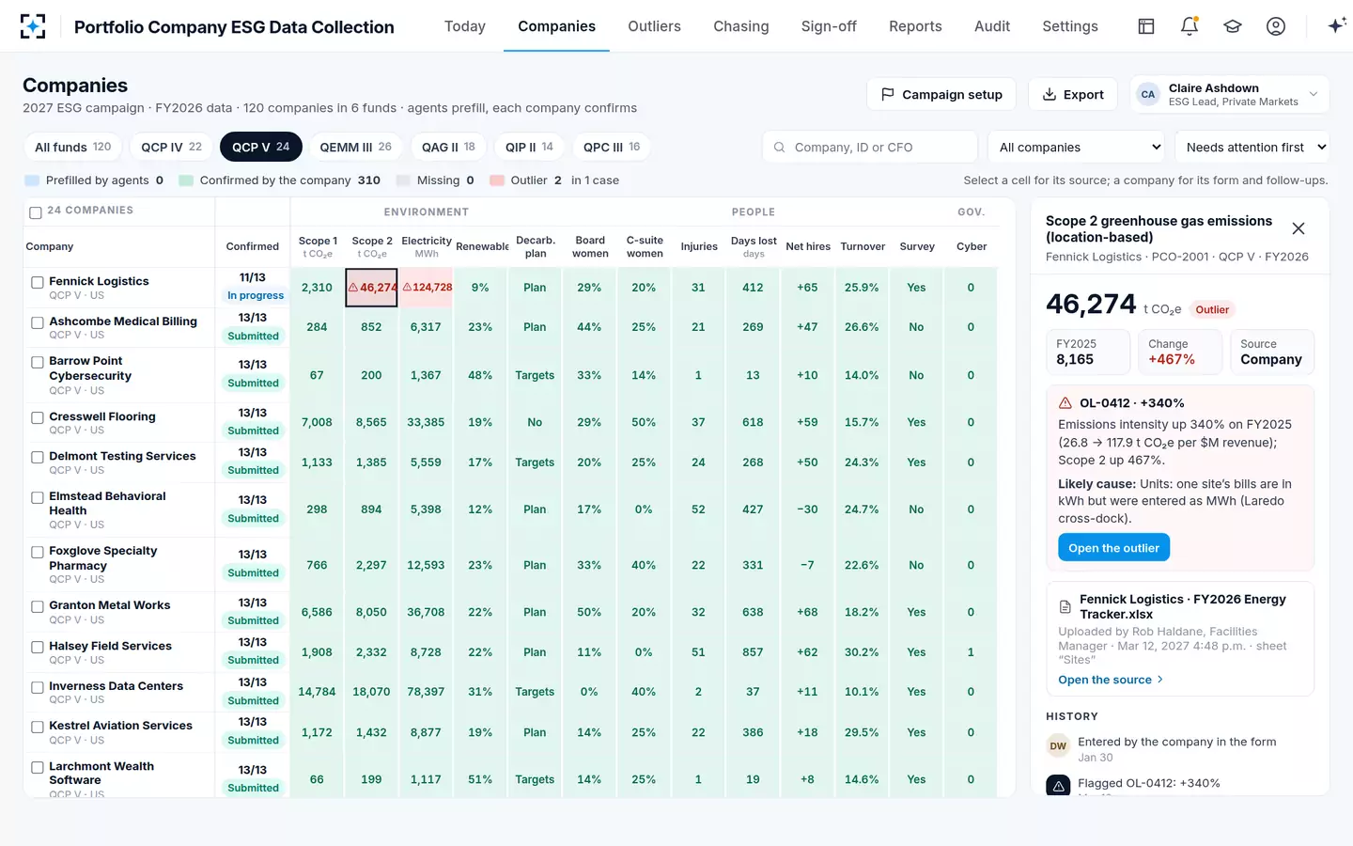
Task: Filter by the QEMM III fund
Action: (355, 147)
